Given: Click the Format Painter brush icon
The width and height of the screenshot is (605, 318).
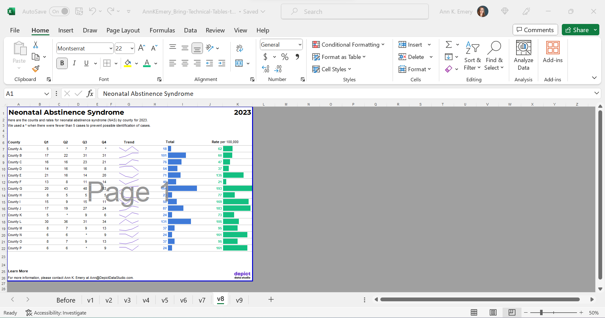Looking at the screenshot, I should (x=36, y=69).
